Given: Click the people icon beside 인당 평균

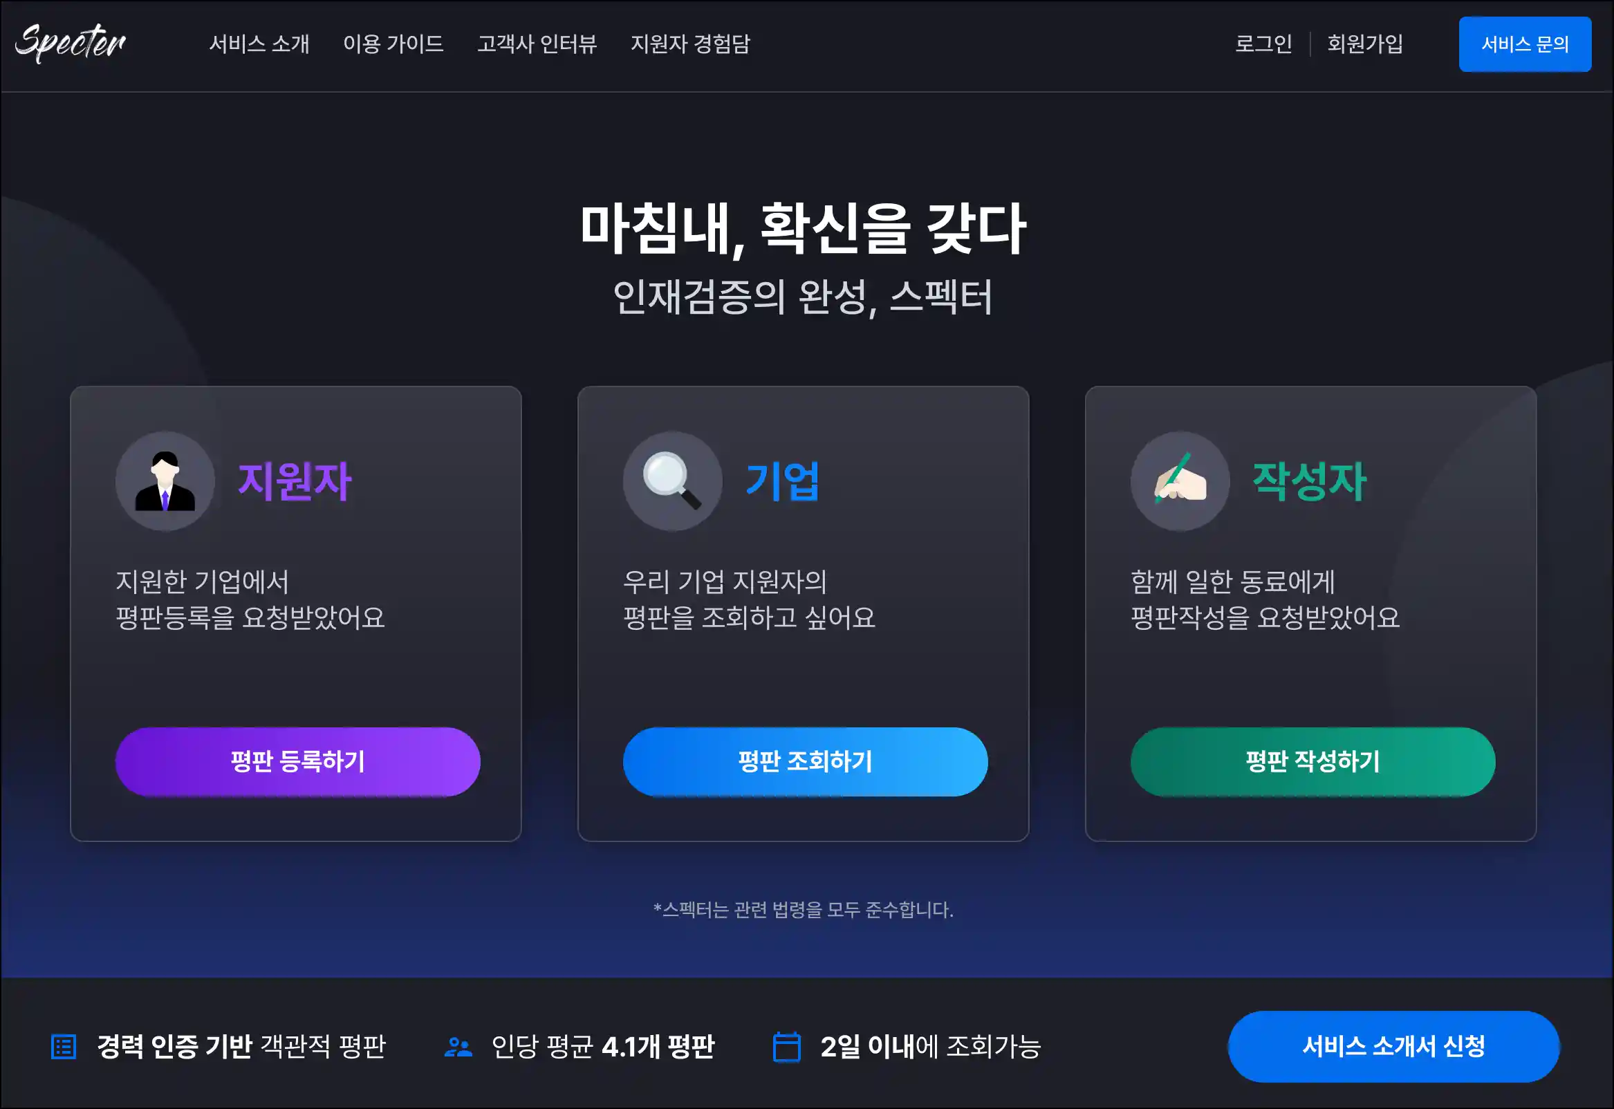Looking at the screenshot, I should coord(458,1047).
